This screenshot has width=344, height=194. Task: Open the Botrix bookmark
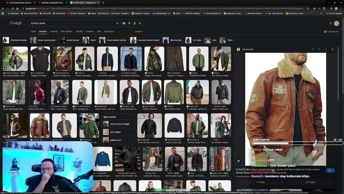coord(177,13)
